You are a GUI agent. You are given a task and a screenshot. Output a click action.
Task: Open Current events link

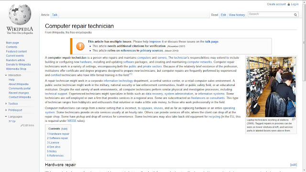pos(15,56)
